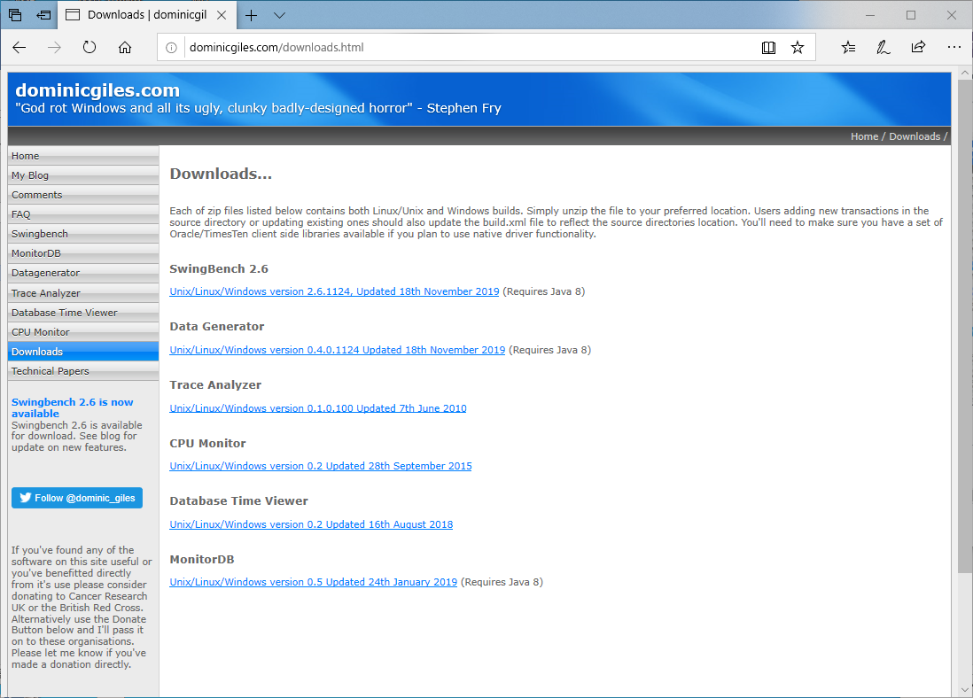Viewport: 973px width, 698px height.
Task: Click the browser Forward arrow
Action: click(x=55, y=47)
